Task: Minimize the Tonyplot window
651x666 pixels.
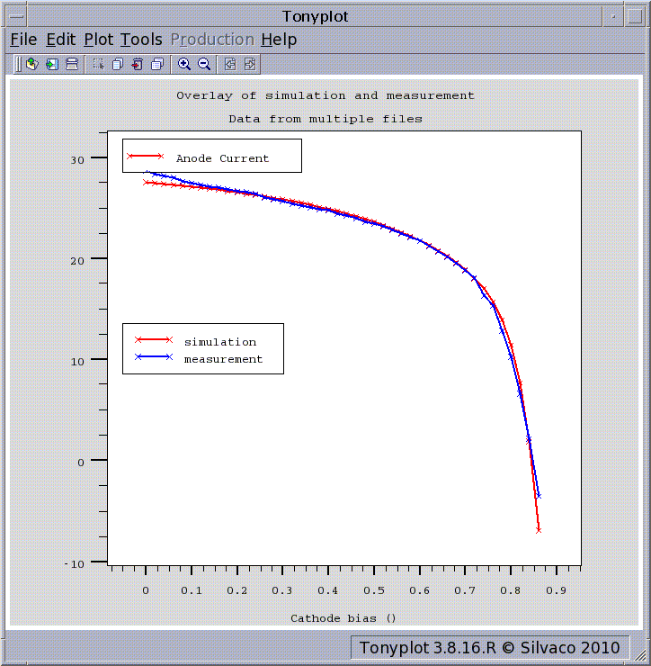Action: point(613,16)
